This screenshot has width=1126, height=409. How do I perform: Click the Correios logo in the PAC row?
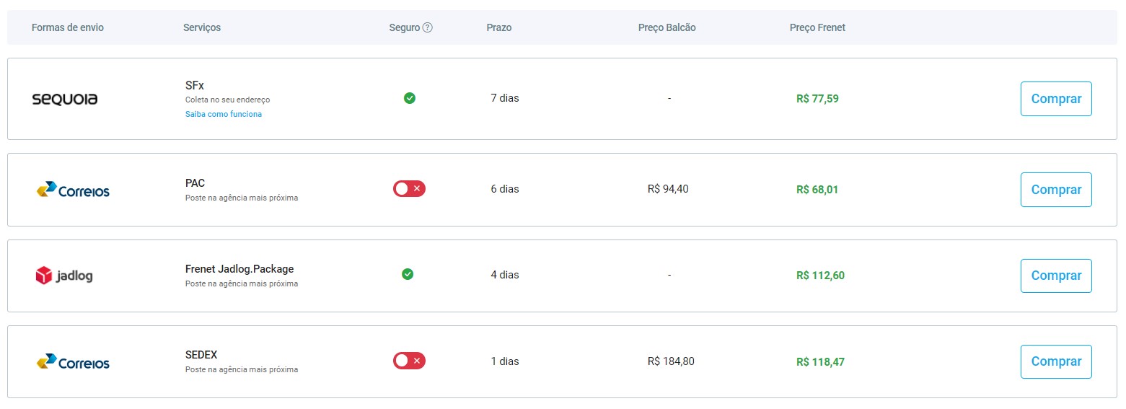(x=73, y=190)
